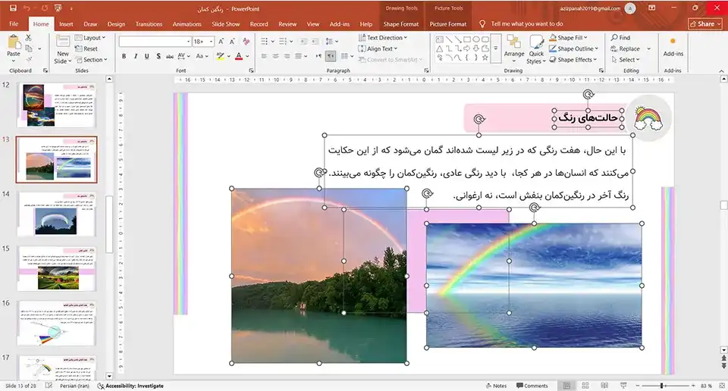Open the Text Direction dropdown
Screen dimensions: 728x391
pos(382,38)
